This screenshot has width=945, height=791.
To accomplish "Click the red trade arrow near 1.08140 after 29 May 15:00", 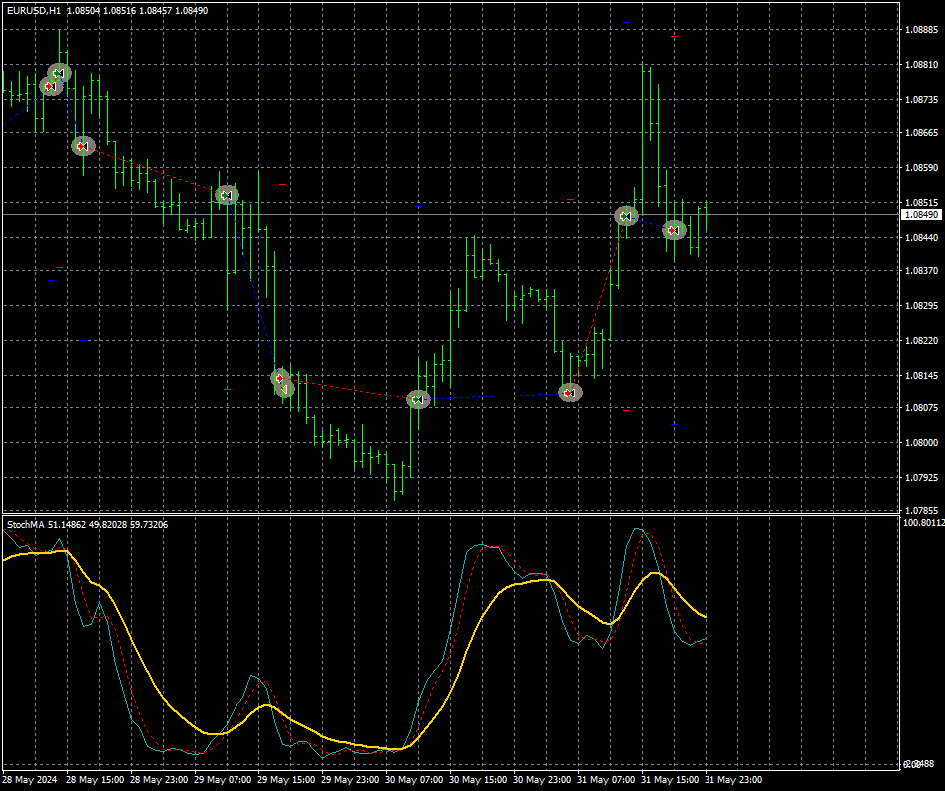I will click(279, 378).
